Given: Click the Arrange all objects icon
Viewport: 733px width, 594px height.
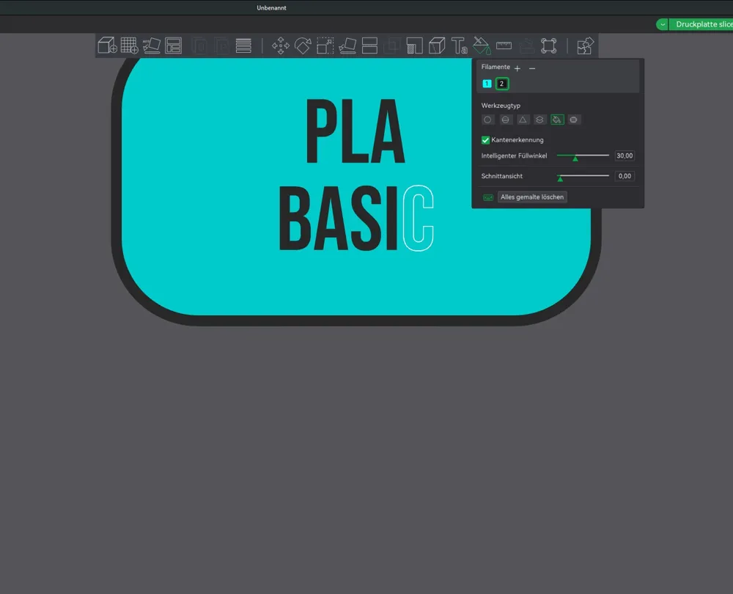Looking at the screenshot, I should click(x=174, y=45).
